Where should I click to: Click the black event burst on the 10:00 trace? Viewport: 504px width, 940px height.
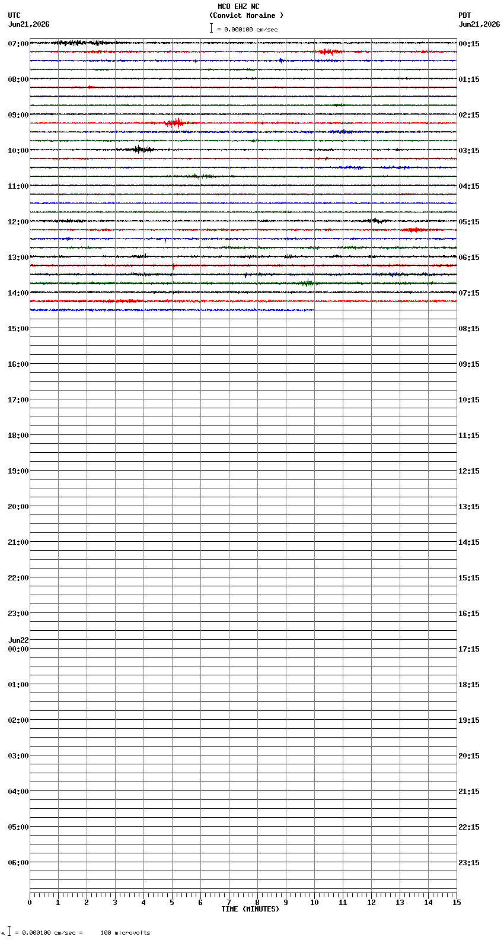141,150
